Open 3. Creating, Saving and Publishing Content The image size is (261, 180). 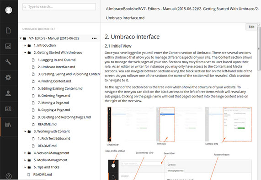coord(69,74)
